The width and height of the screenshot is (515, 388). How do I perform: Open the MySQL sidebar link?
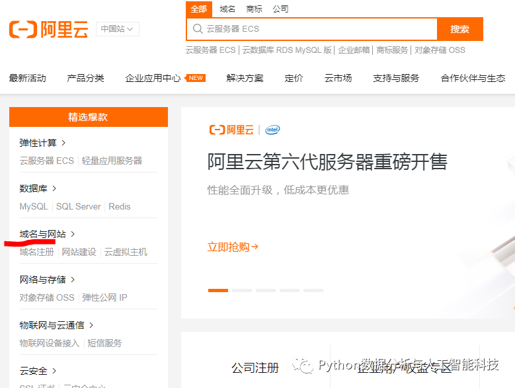coord(34,206)
